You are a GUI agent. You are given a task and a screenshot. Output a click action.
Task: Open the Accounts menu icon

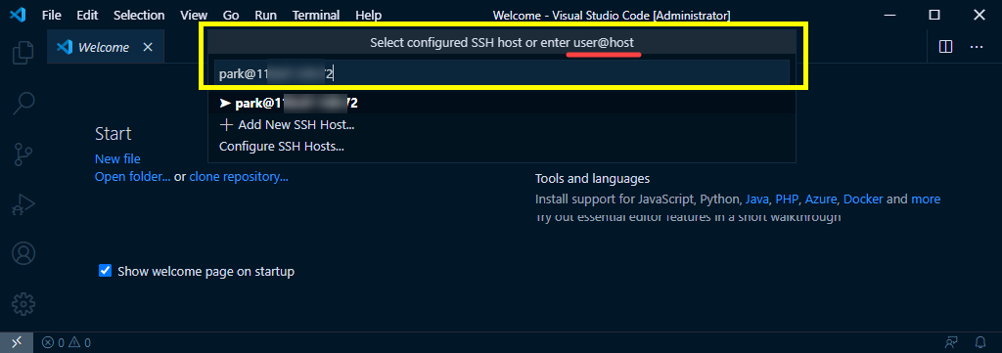[x=23, y=254]
